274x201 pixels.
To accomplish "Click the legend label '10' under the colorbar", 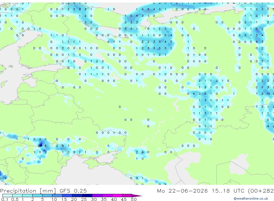I will pos(54,199).
